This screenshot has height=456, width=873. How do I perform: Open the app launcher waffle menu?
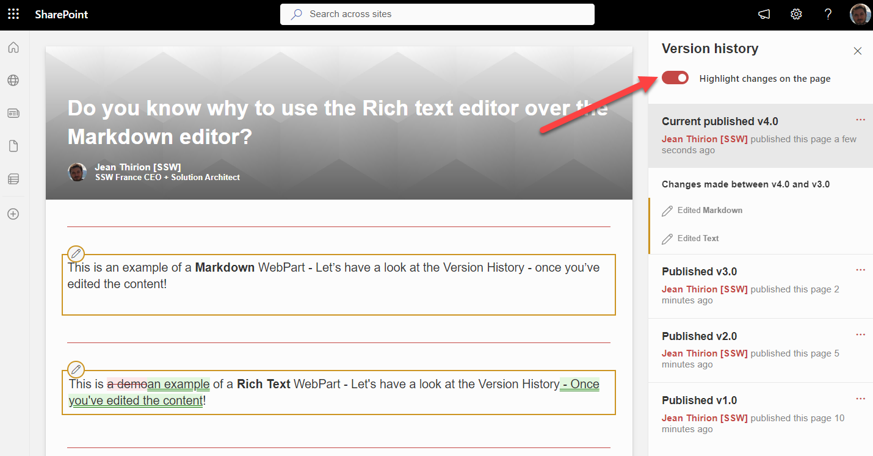tap(13, 14)
